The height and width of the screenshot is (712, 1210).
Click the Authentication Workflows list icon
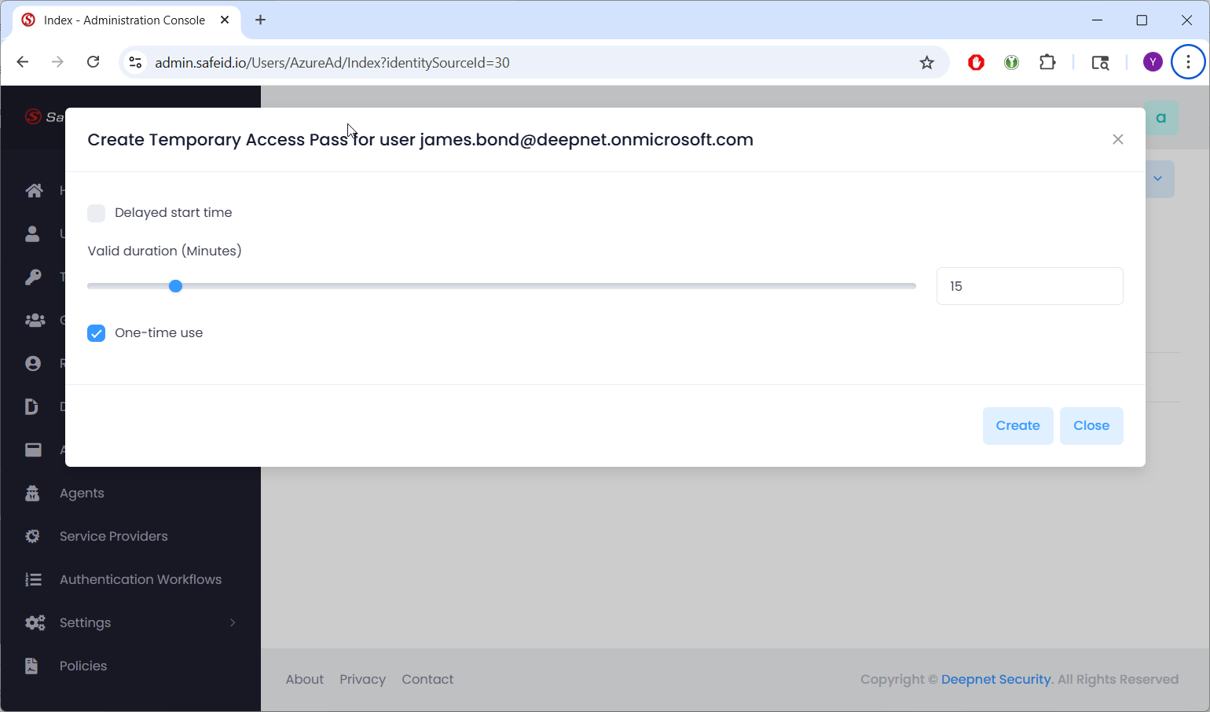tap(33, 579)
